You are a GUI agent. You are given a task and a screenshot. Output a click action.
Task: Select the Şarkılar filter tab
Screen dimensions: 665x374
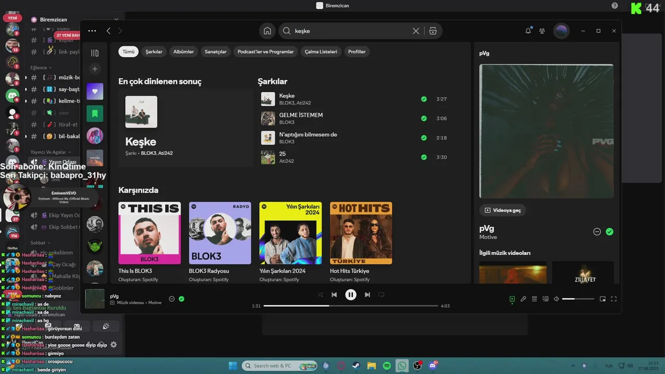[154, 51]
